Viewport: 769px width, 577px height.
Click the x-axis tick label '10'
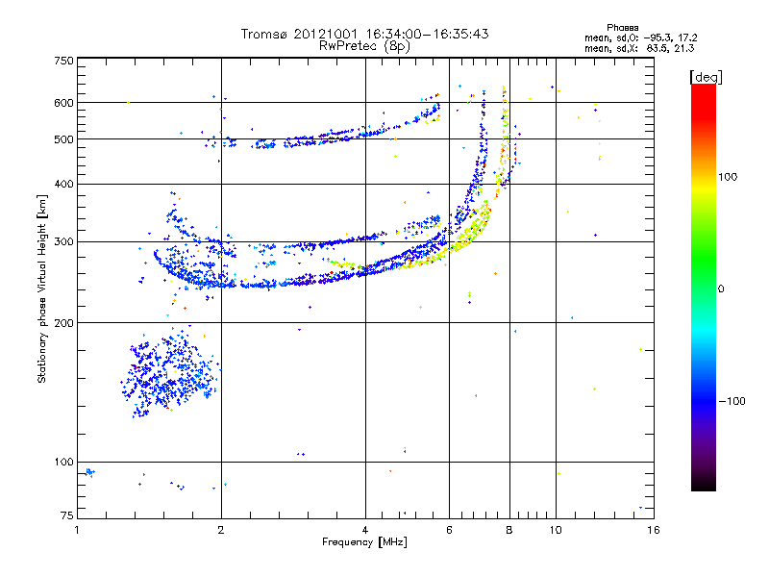[x=556, y=530]
